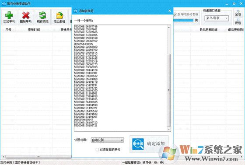This screenshot has width=245, height=165.
Task: Adjust the query speed slider bar
Action: pyautogui.click(x=184, y=20)
